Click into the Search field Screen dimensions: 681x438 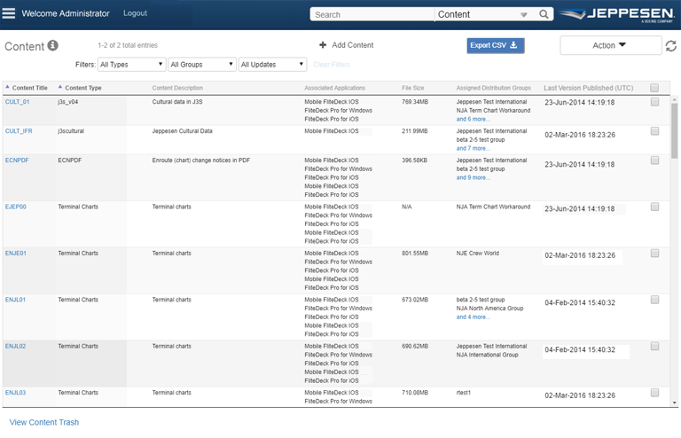[x=372, y=14]
